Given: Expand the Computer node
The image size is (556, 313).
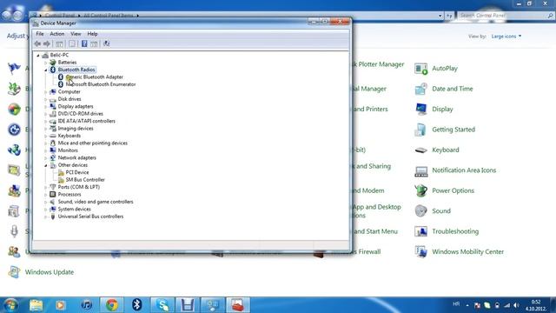Looking at the screenshot, I should [x=46, y=92].
